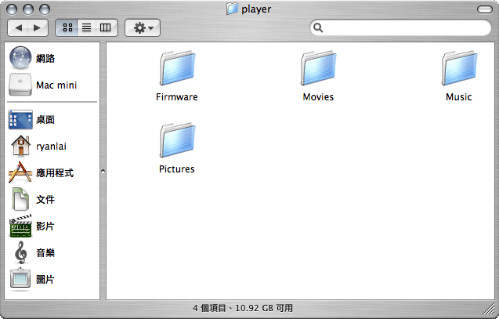Go back with the left arrow button

point(18,28)
